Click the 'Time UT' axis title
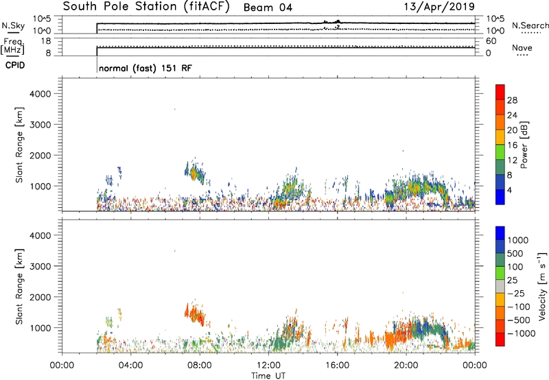This screenshot has width=549, height=380. (268, 376)
